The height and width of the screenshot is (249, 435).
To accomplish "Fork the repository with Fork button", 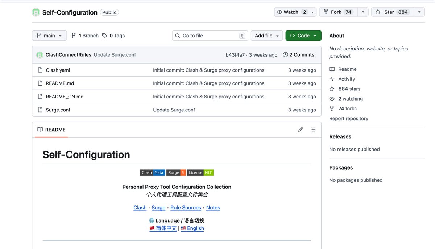I will coord(338,12).
